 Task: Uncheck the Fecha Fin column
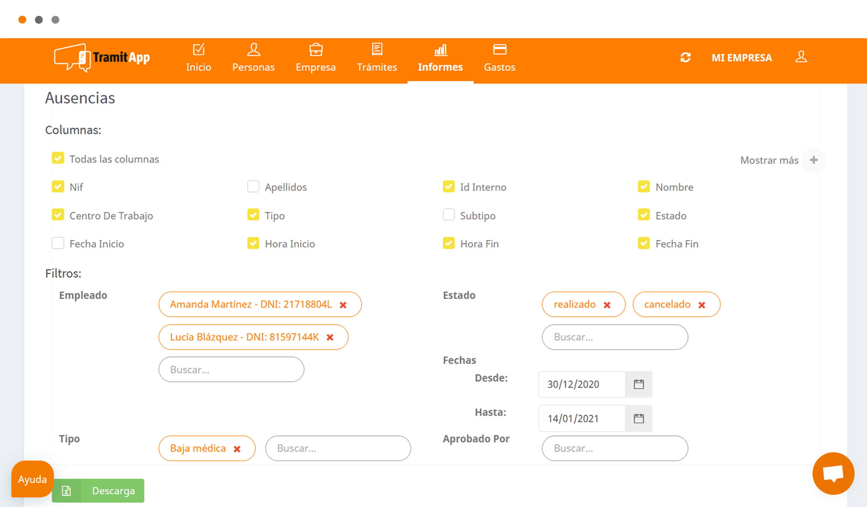pos(644,243)
